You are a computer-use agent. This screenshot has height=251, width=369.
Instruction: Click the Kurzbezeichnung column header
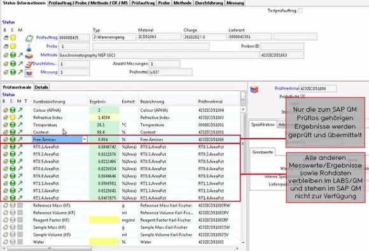pos(49,102)
